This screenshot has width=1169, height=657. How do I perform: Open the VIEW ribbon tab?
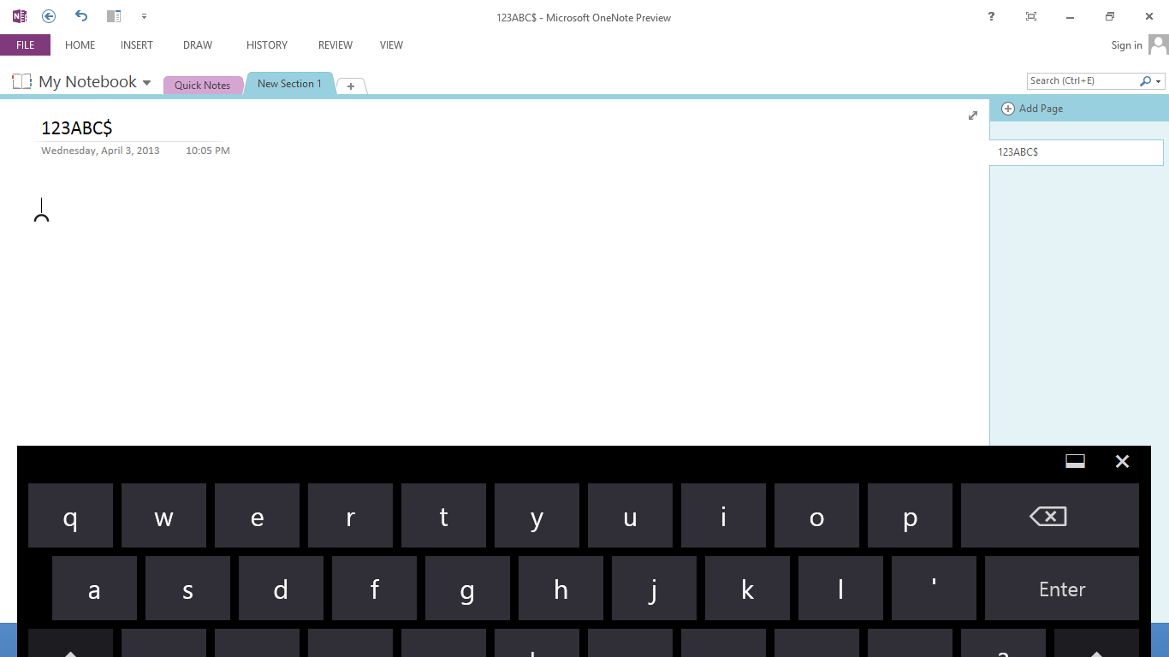[391, 45]
